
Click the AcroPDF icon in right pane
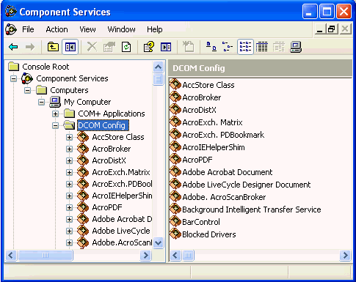tap(175, 159)
